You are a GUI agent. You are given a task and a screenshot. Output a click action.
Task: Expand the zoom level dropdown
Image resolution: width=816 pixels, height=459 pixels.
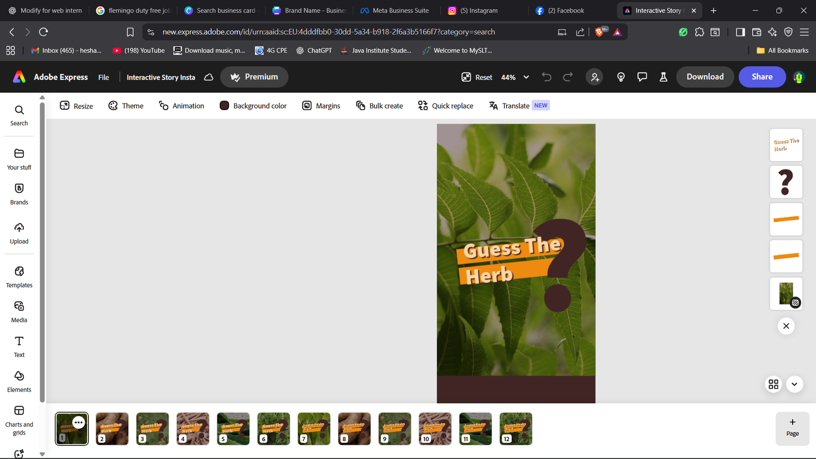coord(526,77)
